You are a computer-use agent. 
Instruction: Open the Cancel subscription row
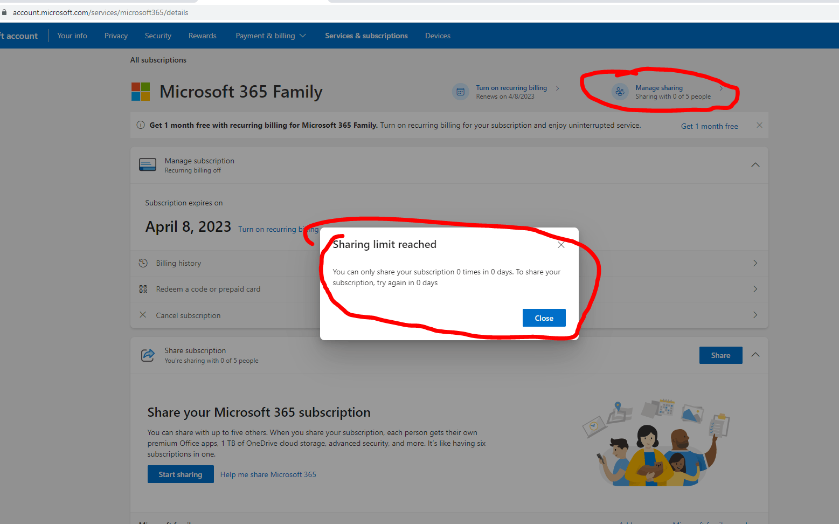coord(449,315)
